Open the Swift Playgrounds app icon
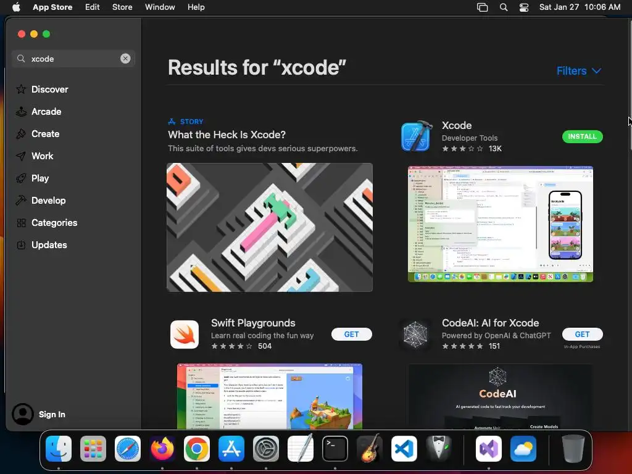 coord(185,334)
